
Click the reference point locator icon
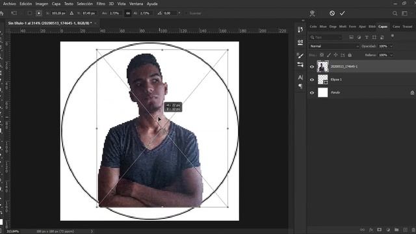tap(39, 13)
